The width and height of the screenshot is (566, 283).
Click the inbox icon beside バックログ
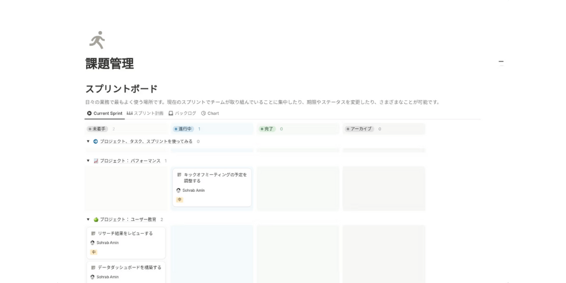pos(171,113)
